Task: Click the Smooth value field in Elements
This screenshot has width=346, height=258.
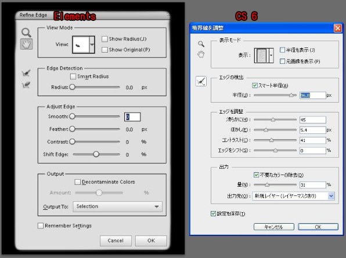Action: (x=132, y=117)
